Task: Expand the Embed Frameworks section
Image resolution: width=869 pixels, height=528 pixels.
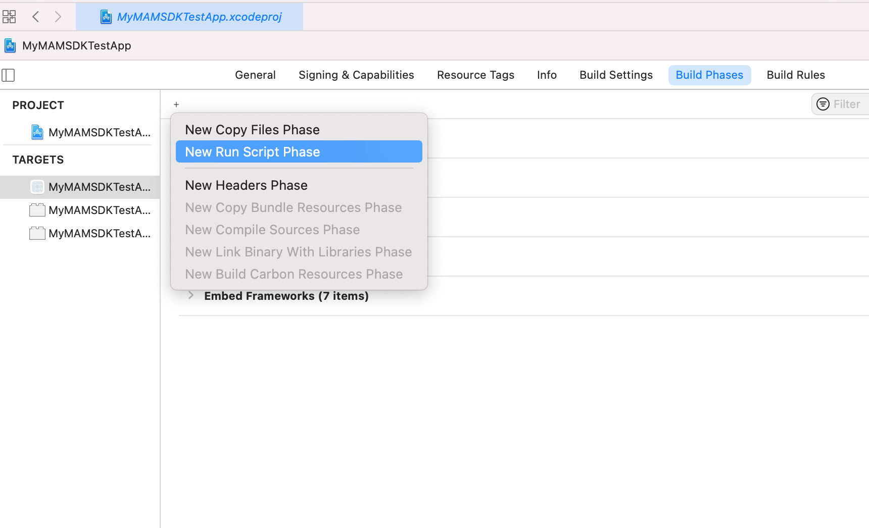Action: 191,295
